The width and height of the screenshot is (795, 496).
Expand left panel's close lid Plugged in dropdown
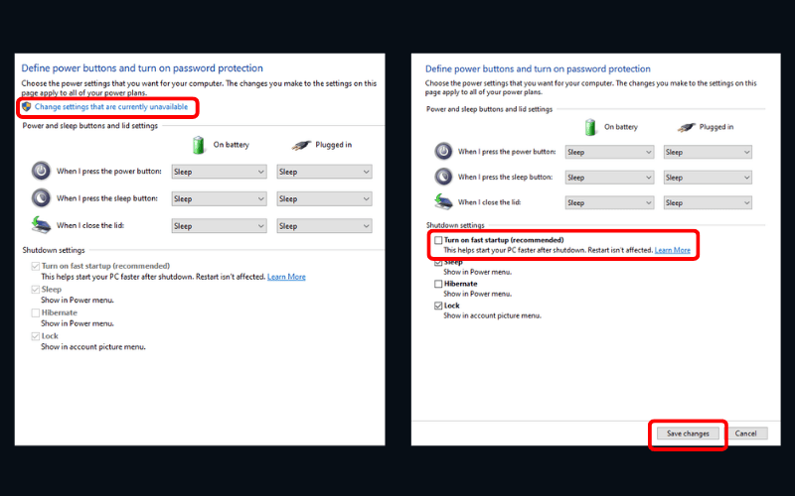[x=324, y=226]
